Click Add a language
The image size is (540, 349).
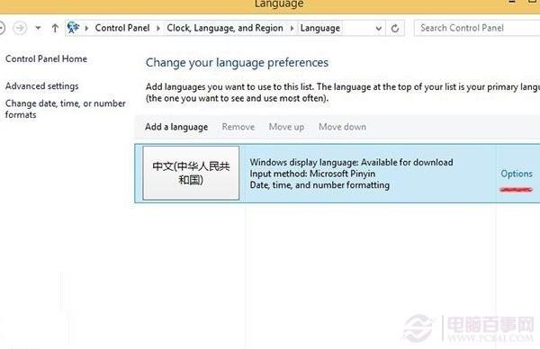(176, 127)
